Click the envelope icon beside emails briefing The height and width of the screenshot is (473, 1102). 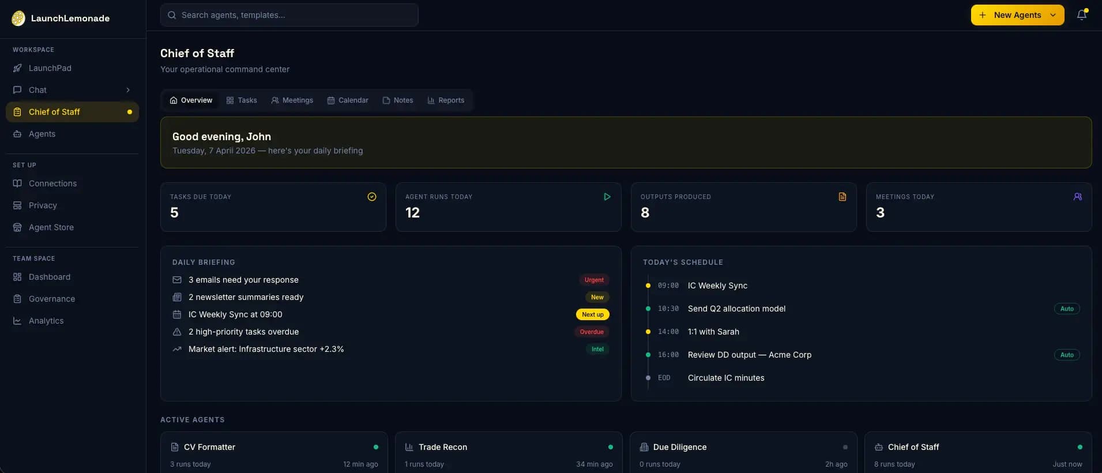[177, 280]
